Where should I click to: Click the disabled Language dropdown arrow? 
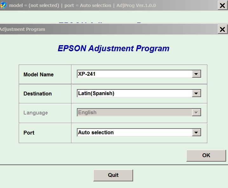[197, 113]
